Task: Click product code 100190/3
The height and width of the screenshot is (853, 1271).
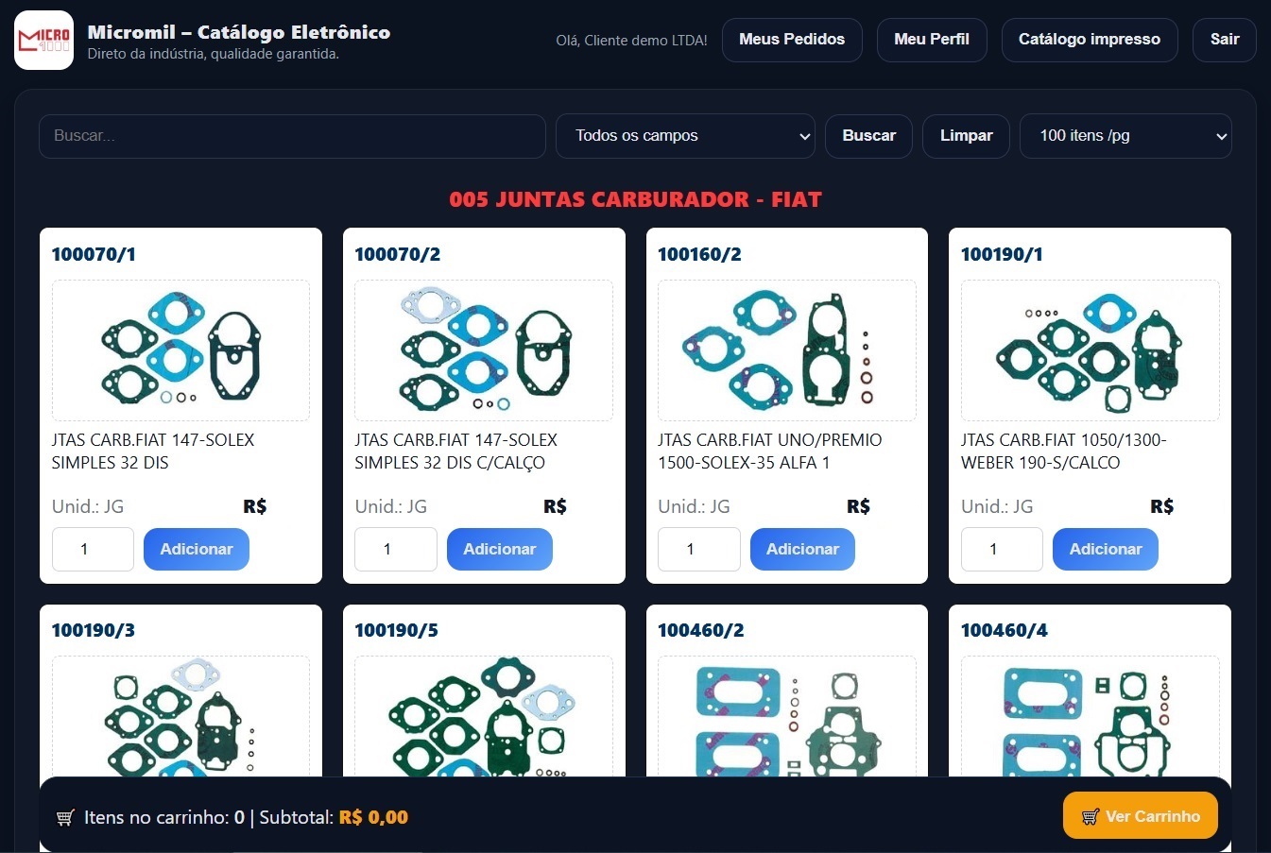Action: pos(94,630)
